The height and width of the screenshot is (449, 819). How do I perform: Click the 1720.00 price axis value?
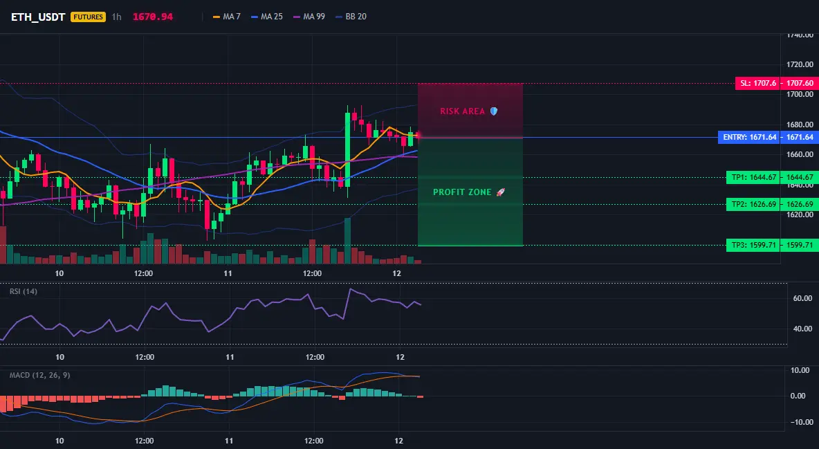pos(800,65)
